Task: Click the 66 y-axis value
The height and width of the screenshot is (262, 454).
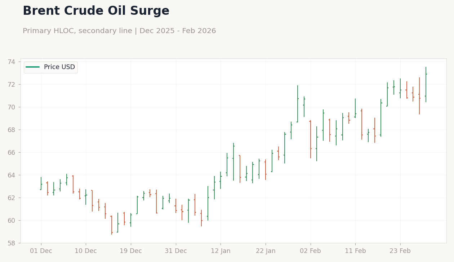Action: coord(12,153)
